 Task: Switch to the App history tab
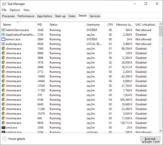[x=45, y=16]
